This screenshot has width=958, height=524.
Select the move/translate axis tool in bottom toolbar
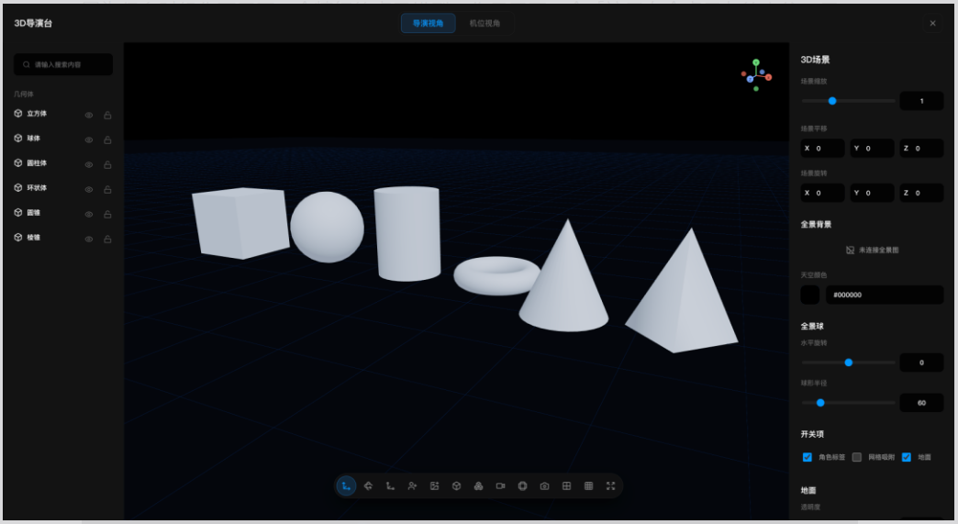(346, 486)
